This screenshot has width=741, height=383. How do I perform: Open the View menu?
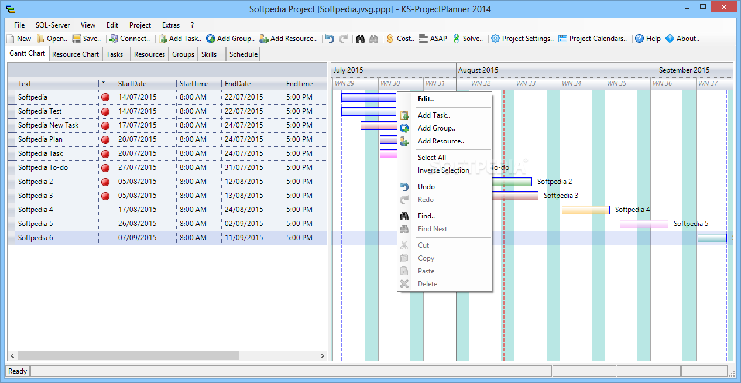88,25
